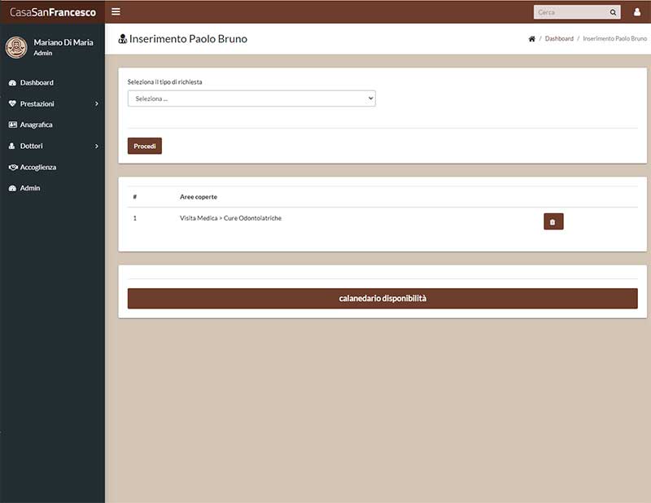Expand the Prestazioni submenu chevron
Viewport: 651px width, 503px height.
tap(97, 104)
